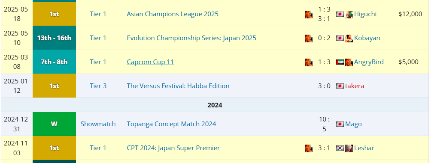The width and height of the screenshot is (431, 163).
Task: Click the character icon in the Capcom Cup 11 row
Action: (308, 62)
